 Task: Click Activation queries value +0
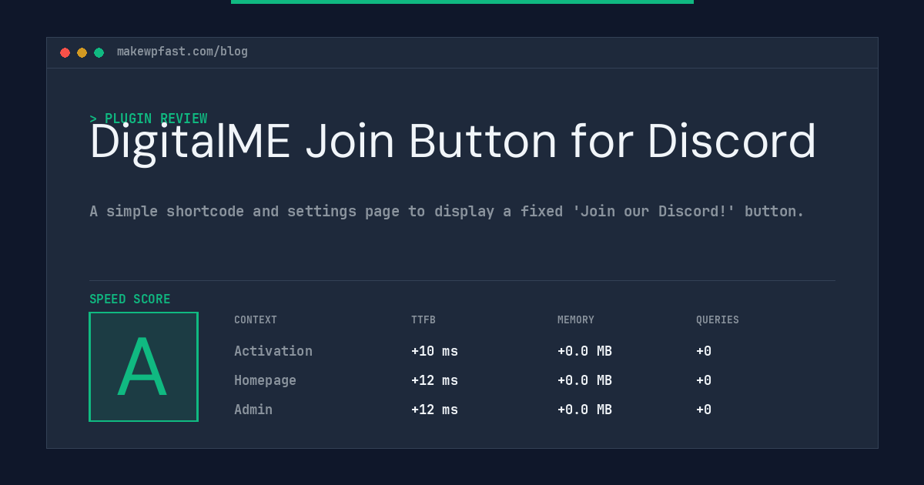[x=704, y=351]
